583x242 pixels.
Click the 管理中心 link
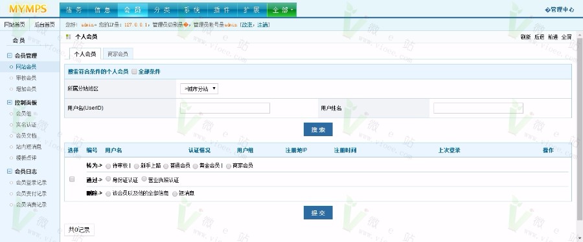(559, 10)
